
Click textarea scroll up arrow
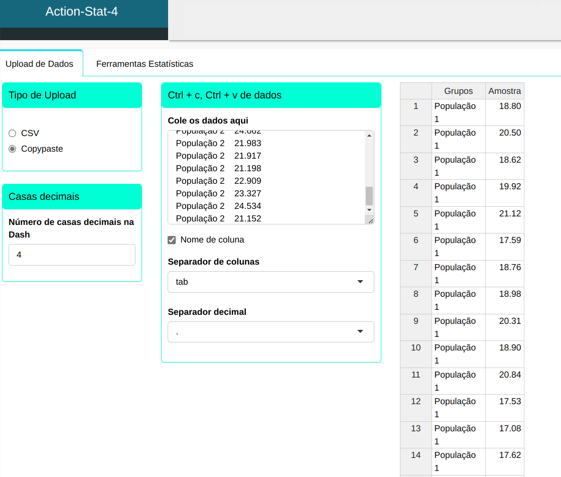[x=369, y=135]
